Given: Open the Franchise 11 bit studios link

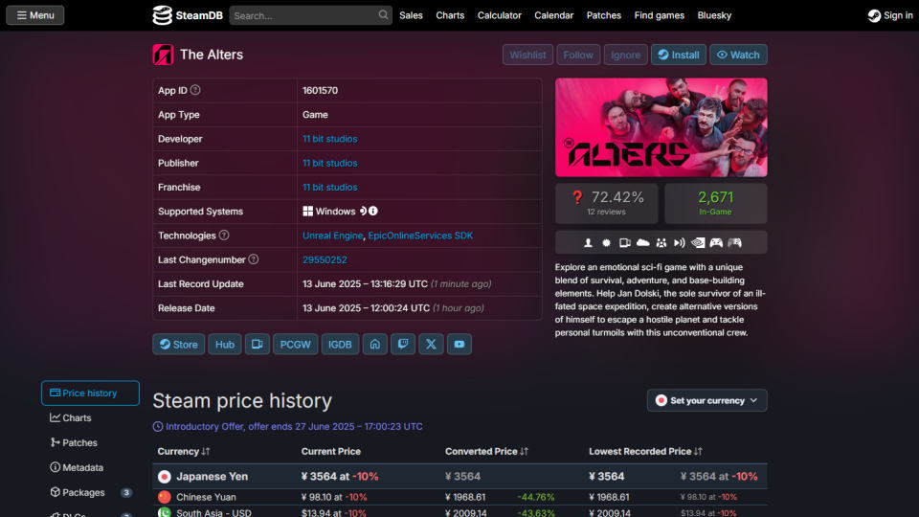Looking at the screenshot, I should (x=330, y=187).
